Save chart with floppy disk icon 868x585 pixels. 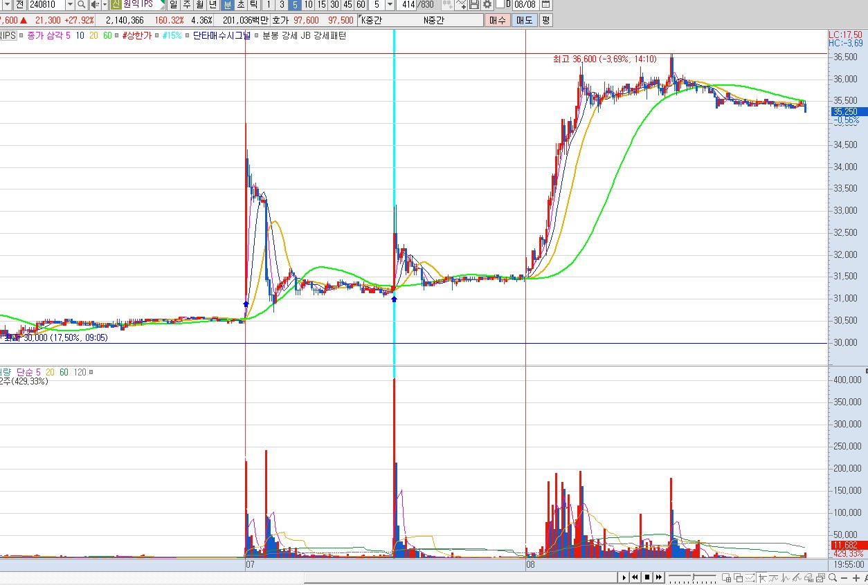[x=474, y=5]
